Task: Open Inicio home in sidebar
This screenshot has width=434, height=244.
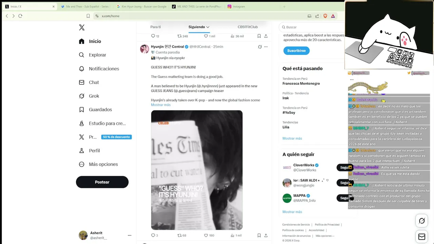Action: tap(90, 41)
